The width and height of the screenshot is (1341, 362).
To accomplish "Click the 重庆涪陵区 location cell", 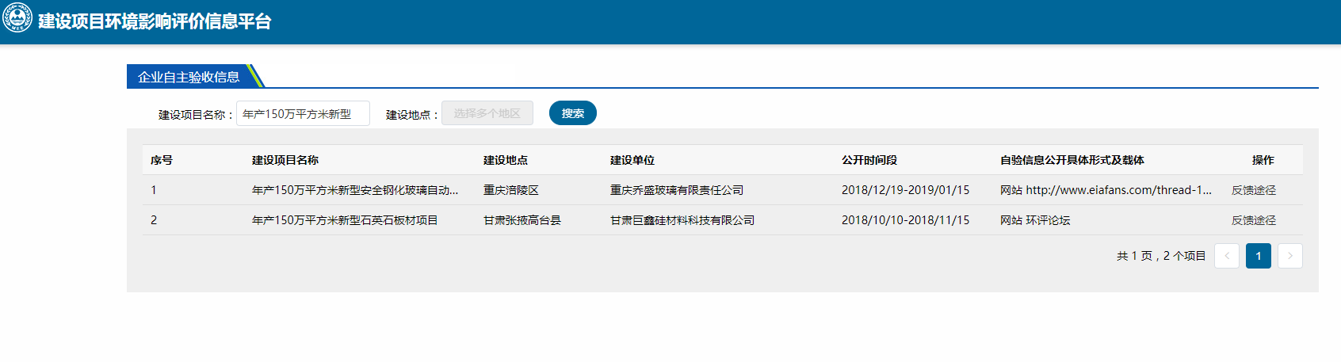I will 511,190.
